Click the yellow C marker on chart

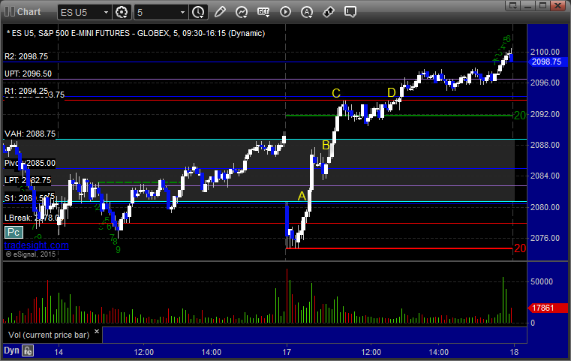point(336,93)
